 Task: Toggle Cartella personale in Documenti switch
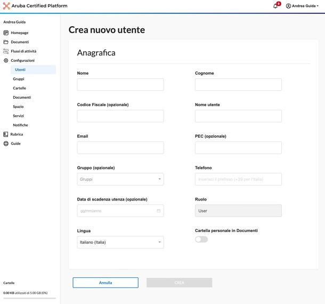(x=201, y=239)
